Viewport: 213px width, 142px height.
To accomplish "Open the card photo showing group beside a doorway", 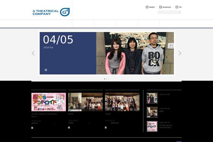I will (x=85, y=102).
